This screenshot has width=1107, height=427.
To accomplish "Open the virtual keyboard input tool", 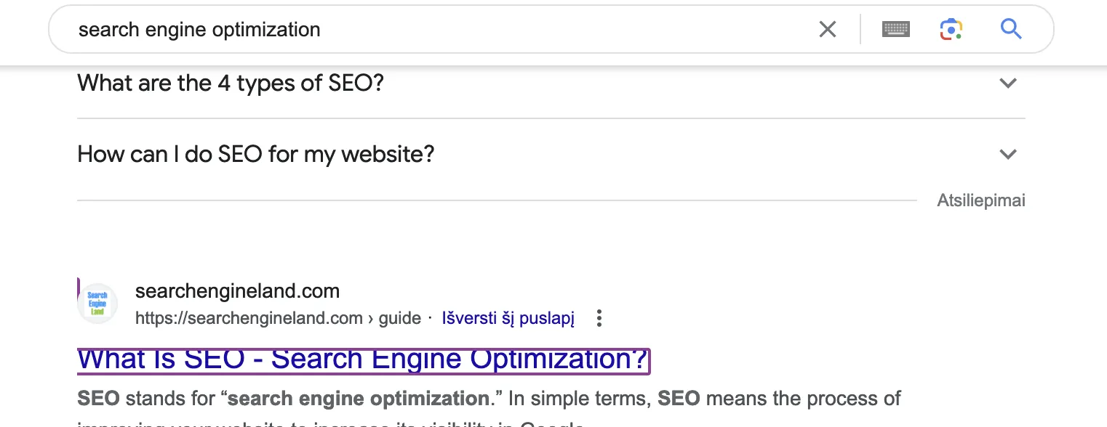I will (896, 30).
